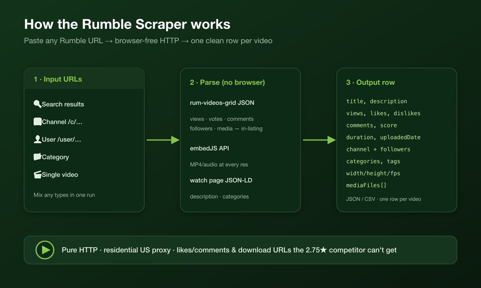
Task: Click the "2 · Parse (no browser)" header
Action: pyautogui.click(x=227, y=82)
